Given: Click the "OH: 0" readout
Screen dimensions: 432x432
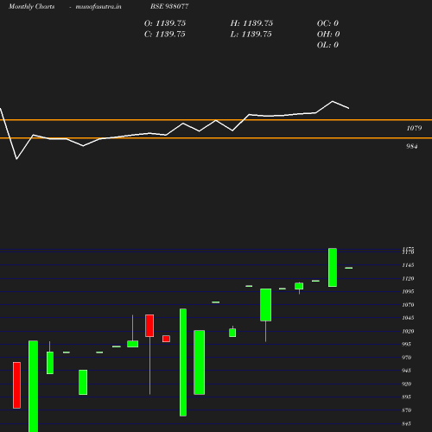Looking at the screenshot, I should pos(328,34).
